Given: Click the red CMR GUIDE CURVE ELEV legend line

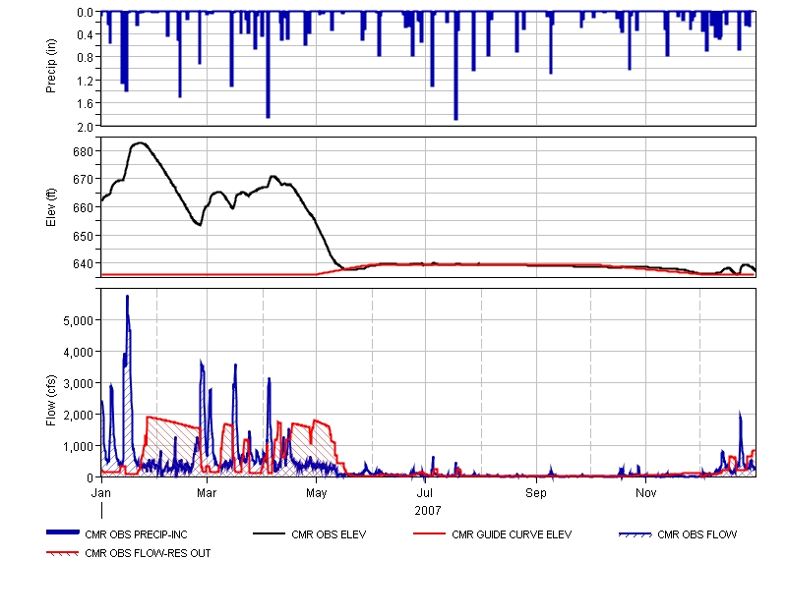Looking at the screenshot, I should (x=430, y=535).
